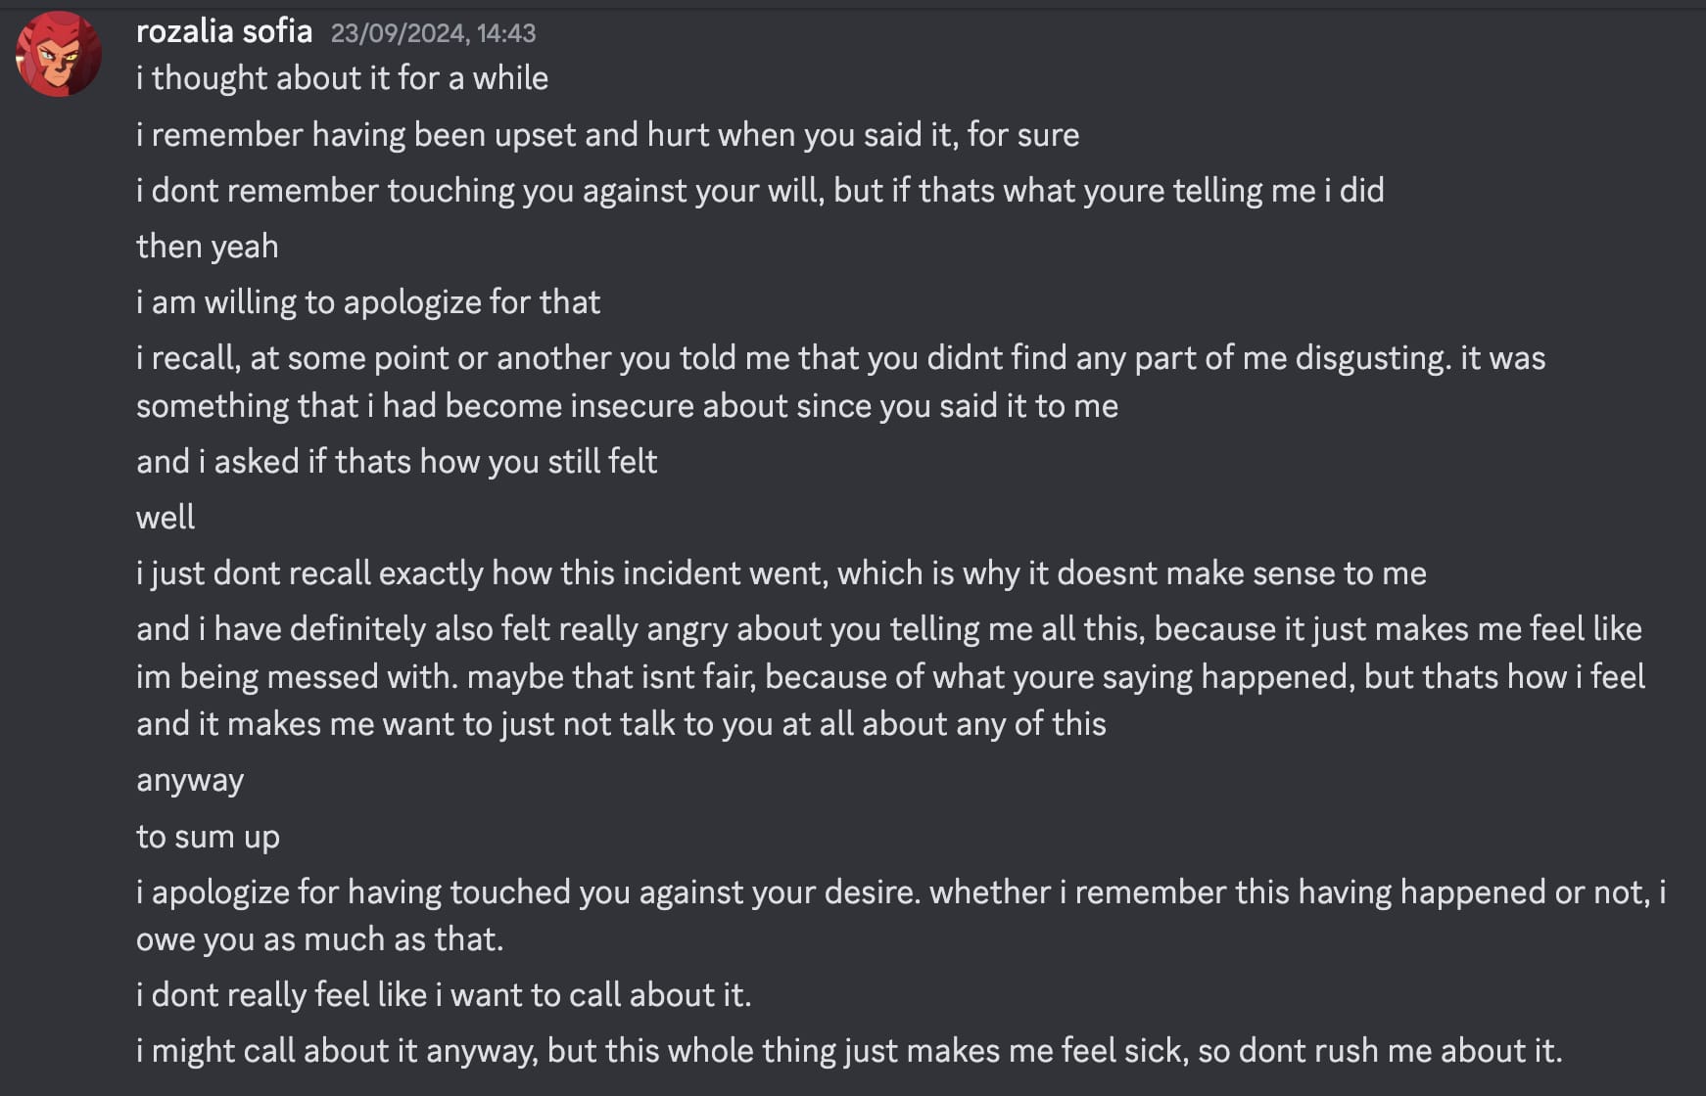Image resolution: width=1706 pixels, height=1096 pixels.
Task: Click the message 'to sum up'
Action: point(208,836)
